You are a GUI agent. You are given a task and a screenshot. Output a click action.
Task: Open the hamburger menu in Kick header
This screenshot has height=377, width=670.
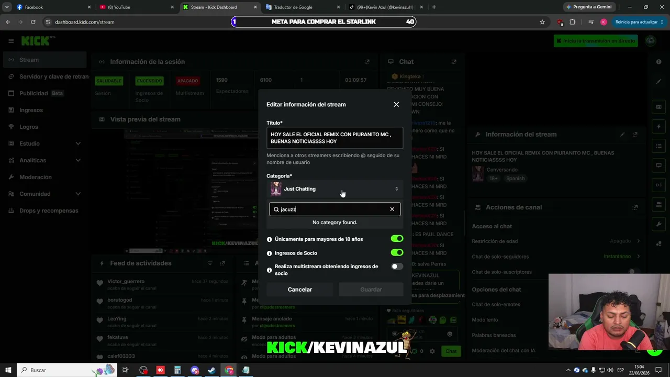tap(11, 41)
